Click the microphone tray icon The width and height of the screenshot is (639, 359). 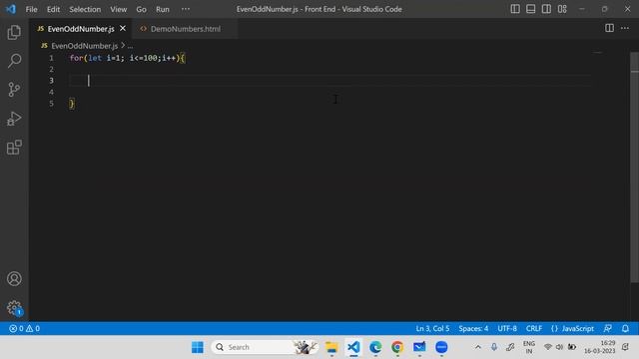pos(494,347)
